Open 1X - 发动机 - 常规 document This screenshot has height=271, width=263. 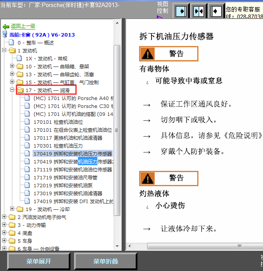coord(46,59)
